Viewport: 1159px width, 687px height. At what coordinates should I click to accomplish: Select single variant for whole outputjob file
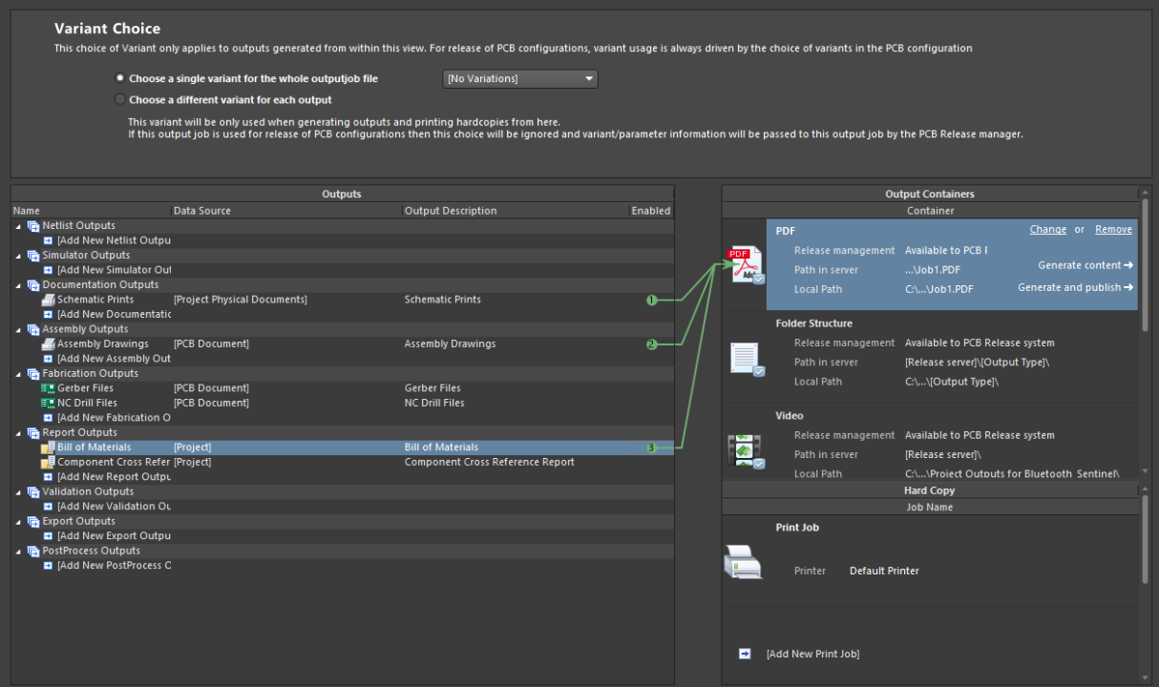point(119,78)
